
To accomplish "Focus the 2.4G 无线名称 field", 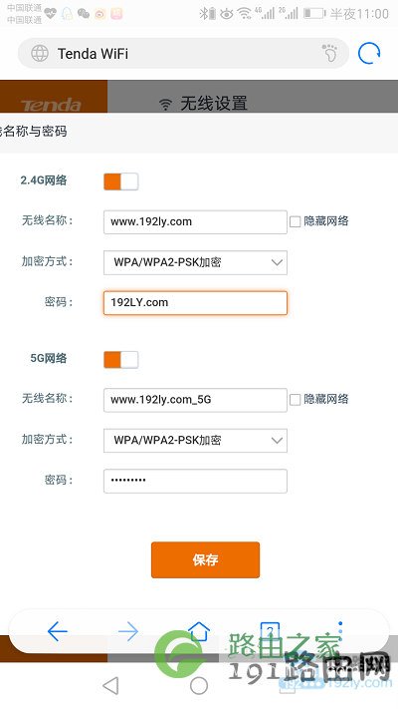I will tap(195, 222).
